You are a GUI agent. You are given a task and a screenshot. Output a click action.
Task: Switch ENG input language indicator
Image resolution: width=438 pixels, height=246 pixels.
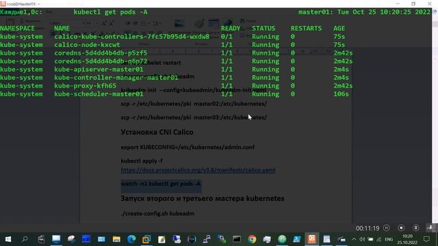pos(389,239)
